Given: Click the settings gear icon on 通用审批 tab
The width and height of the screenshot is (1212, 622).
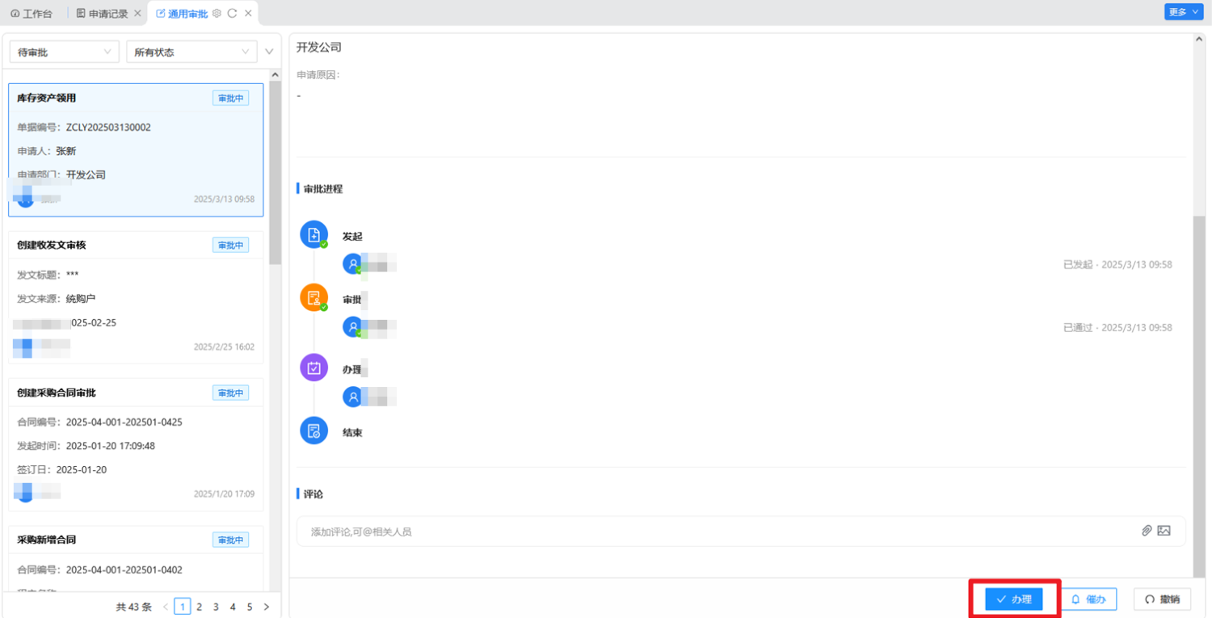Looking at the screenshot, I should point(217,14).
